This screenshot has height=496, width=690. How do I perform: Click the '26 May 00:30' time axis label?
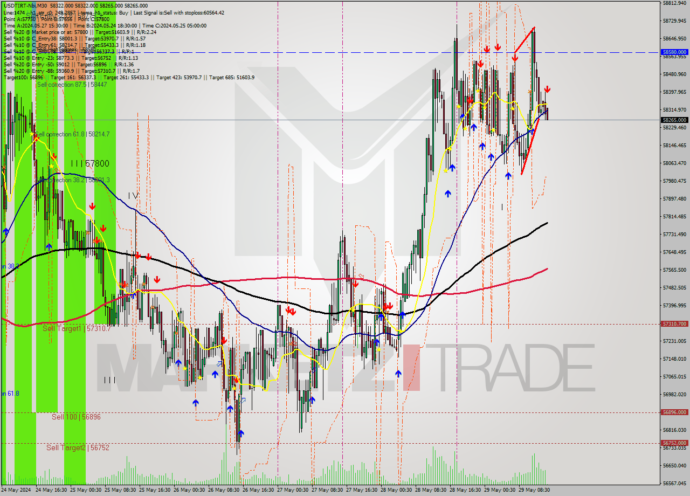pyautogui.click(x=189, y=490)
